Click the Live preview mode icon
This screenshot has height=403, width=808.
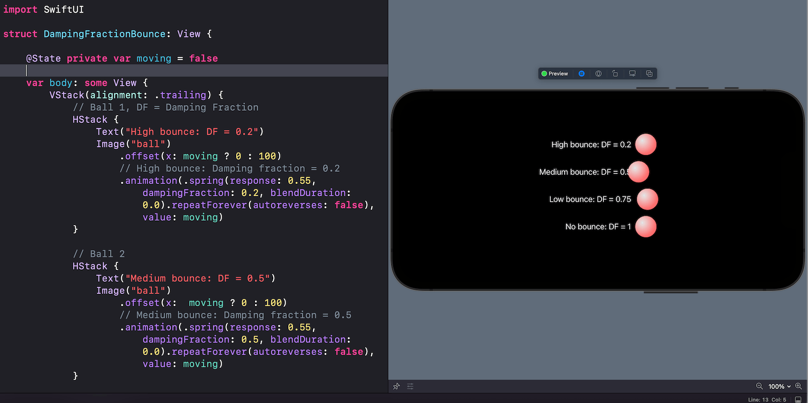[x=582, y=74]
